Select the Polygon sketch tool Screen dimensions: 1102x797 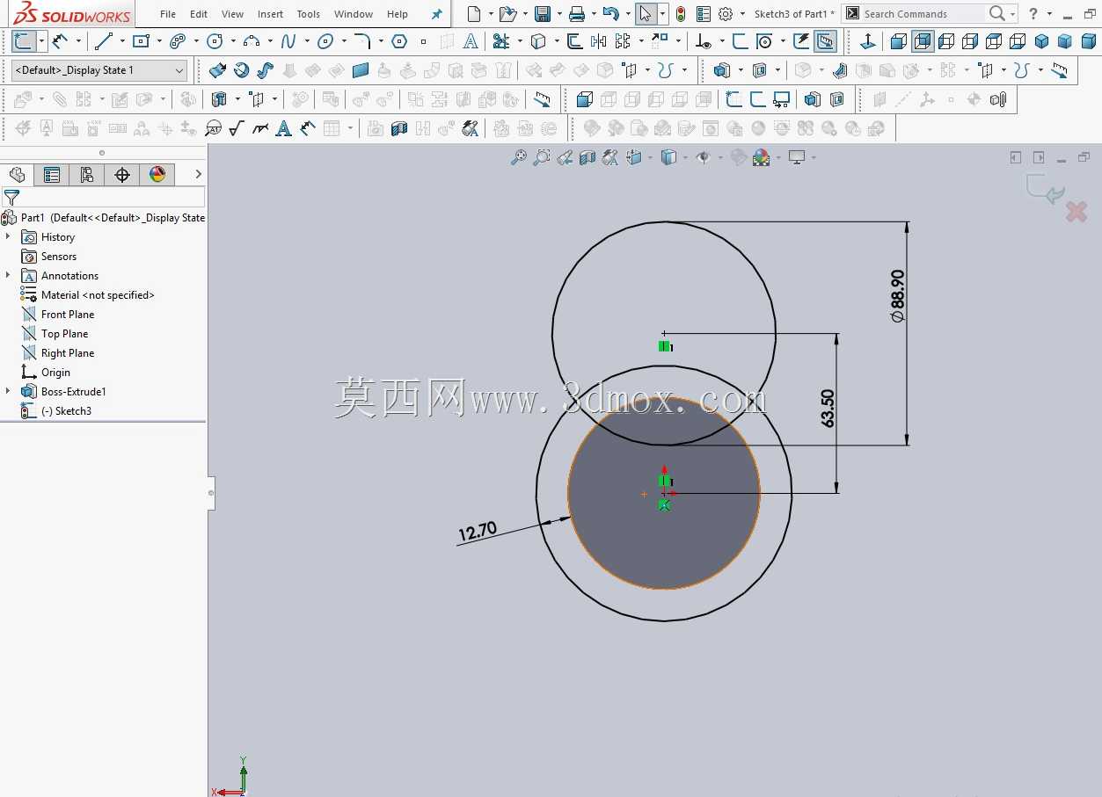pyautogui.click(x=399, y=41)
